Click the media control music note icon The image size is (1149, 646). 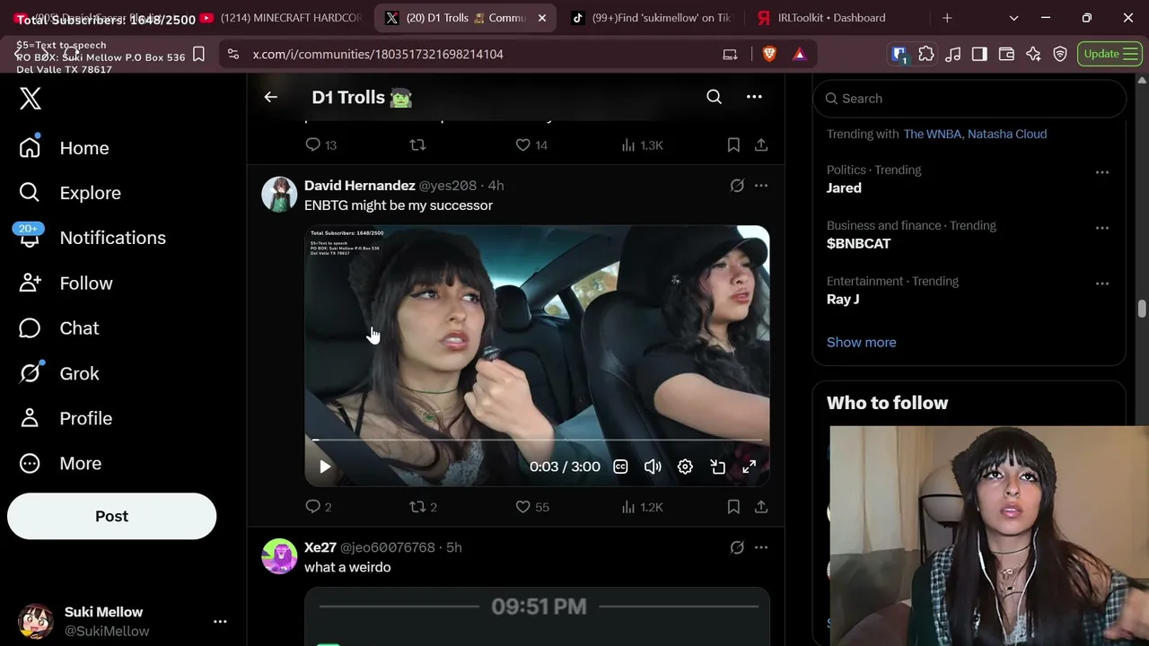tap(953, 54)
